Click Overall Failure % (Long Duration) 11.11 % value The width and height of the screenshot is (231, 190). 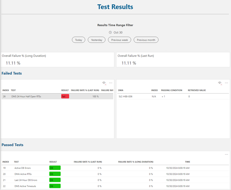point(13,63)
